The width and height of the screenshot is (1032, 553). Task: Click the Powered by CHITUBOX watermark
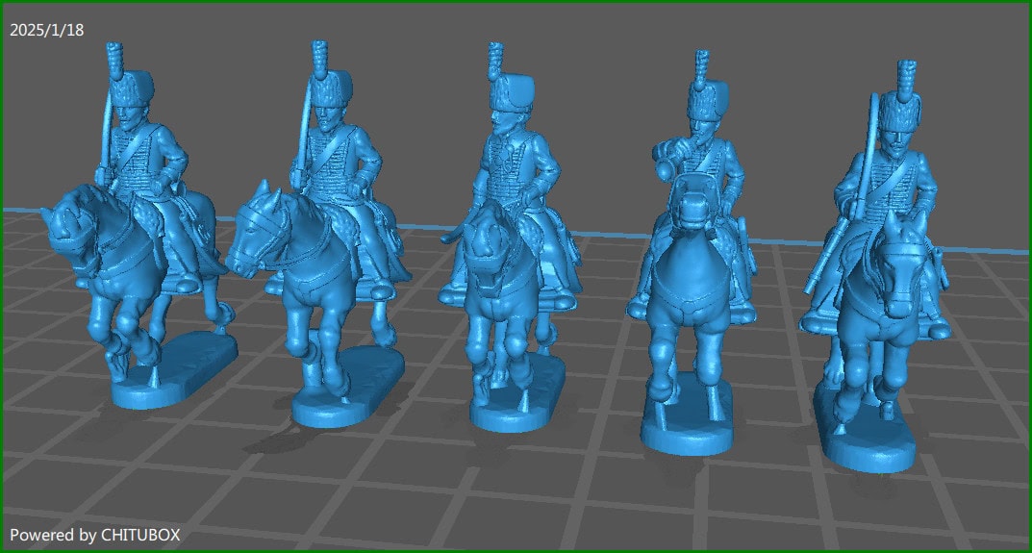(x=94, y=534)
